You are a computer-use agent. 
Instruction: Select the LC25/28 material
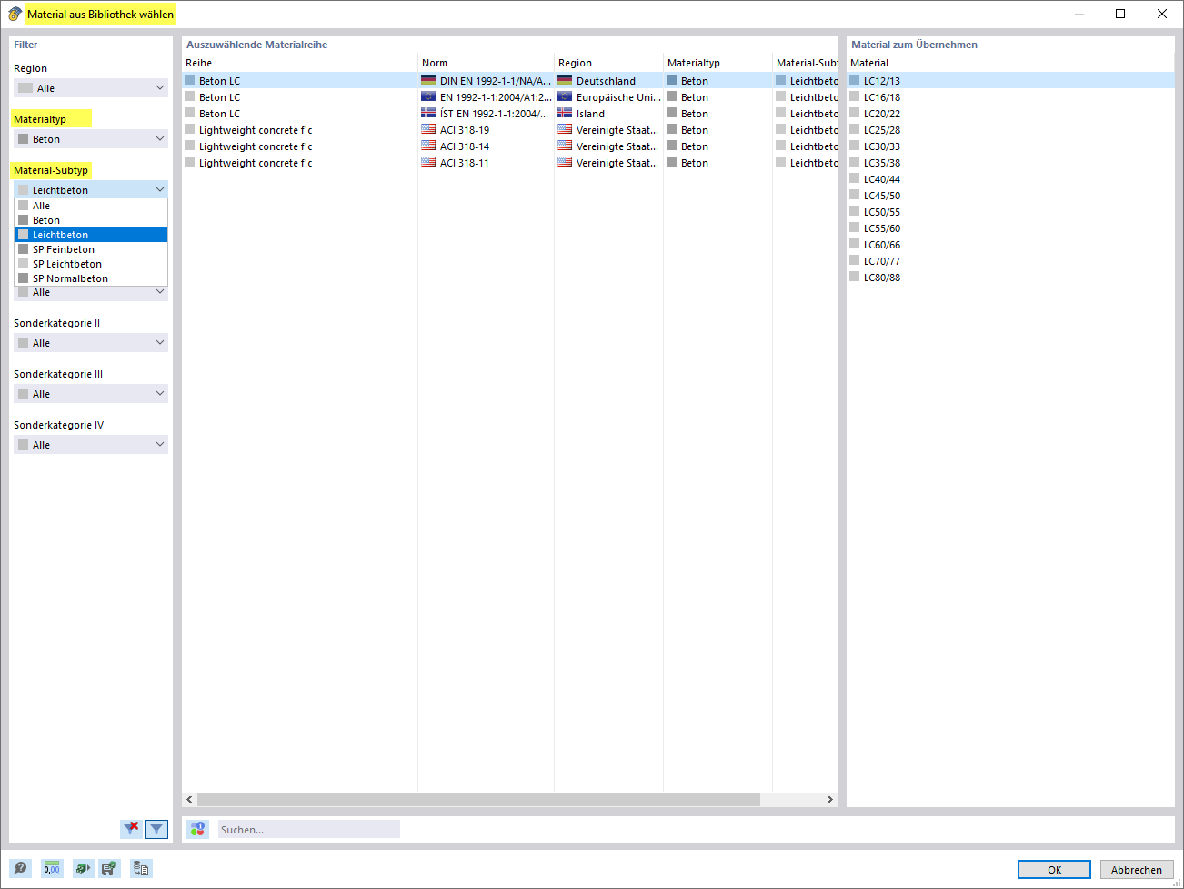pos(1010,130)
